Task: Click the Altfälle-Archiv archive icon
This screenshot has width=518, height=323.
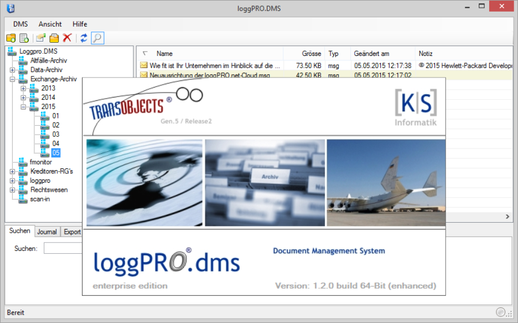Action: pos(23,60)
